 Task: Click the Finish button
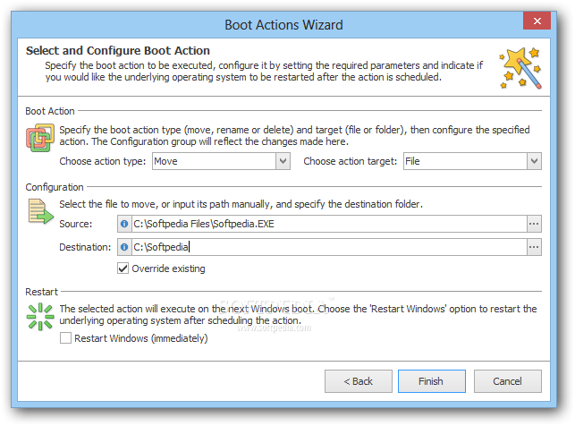click(432, 381)
